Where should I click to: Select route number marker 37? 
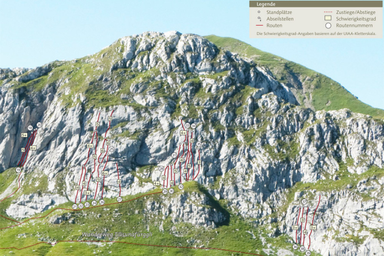point(304,201)
